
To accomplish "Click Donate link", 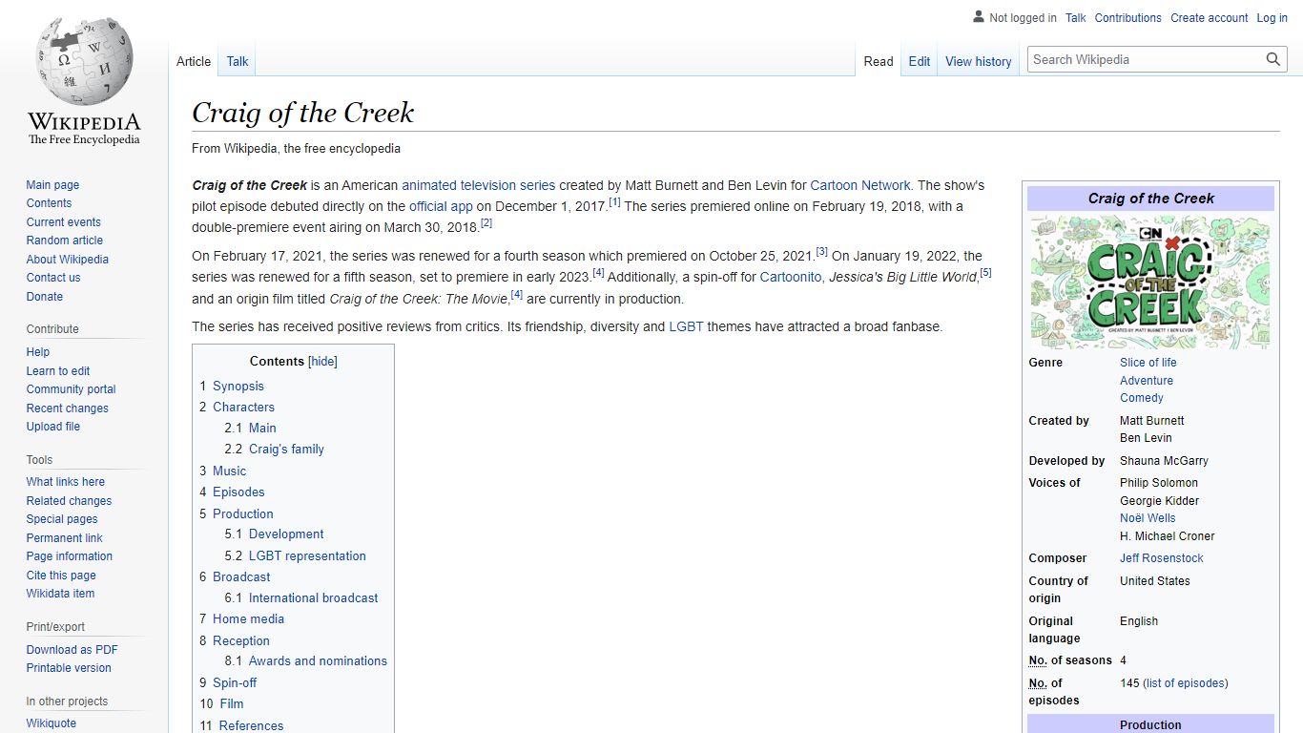I will (44, 297).
